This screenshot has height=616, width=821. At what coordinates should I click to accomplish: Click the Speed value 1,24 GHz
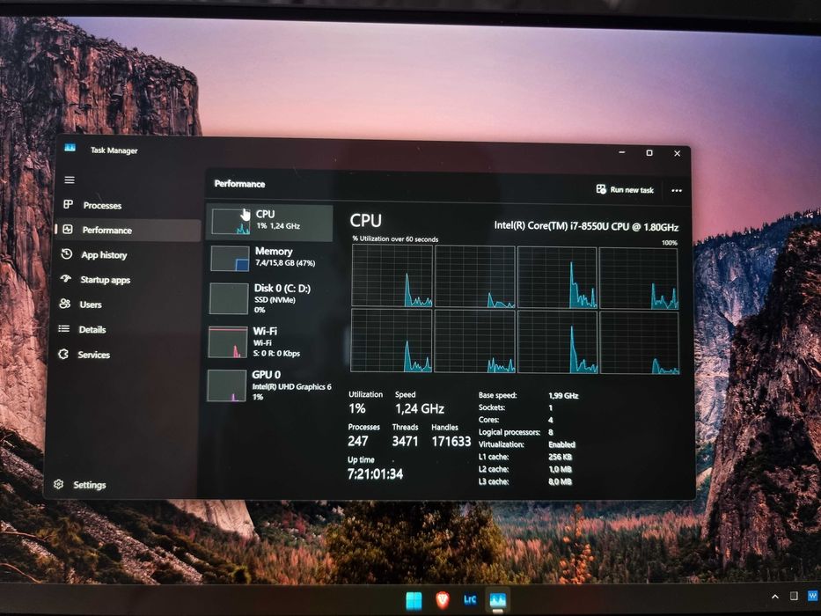[x=420, y=408]
